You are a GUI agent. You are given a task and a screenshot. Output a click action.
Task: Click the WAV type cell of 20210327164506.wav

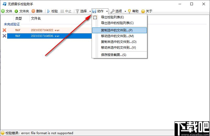click(x=18, y=36)
